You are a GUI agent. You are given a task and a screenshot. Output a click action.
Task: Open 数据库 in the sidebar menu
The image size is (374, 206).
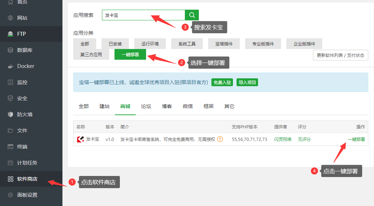click(x=31, y=50)
